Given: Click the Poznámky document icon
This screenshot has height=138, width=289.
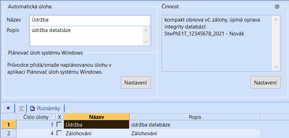Looking at the screenshot, I should [x=32, y=108].
